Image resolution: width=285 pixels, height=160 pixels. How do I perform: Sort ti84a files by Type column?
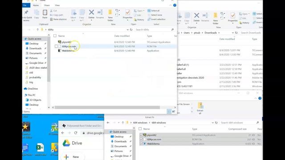click(x=150, y=36)
